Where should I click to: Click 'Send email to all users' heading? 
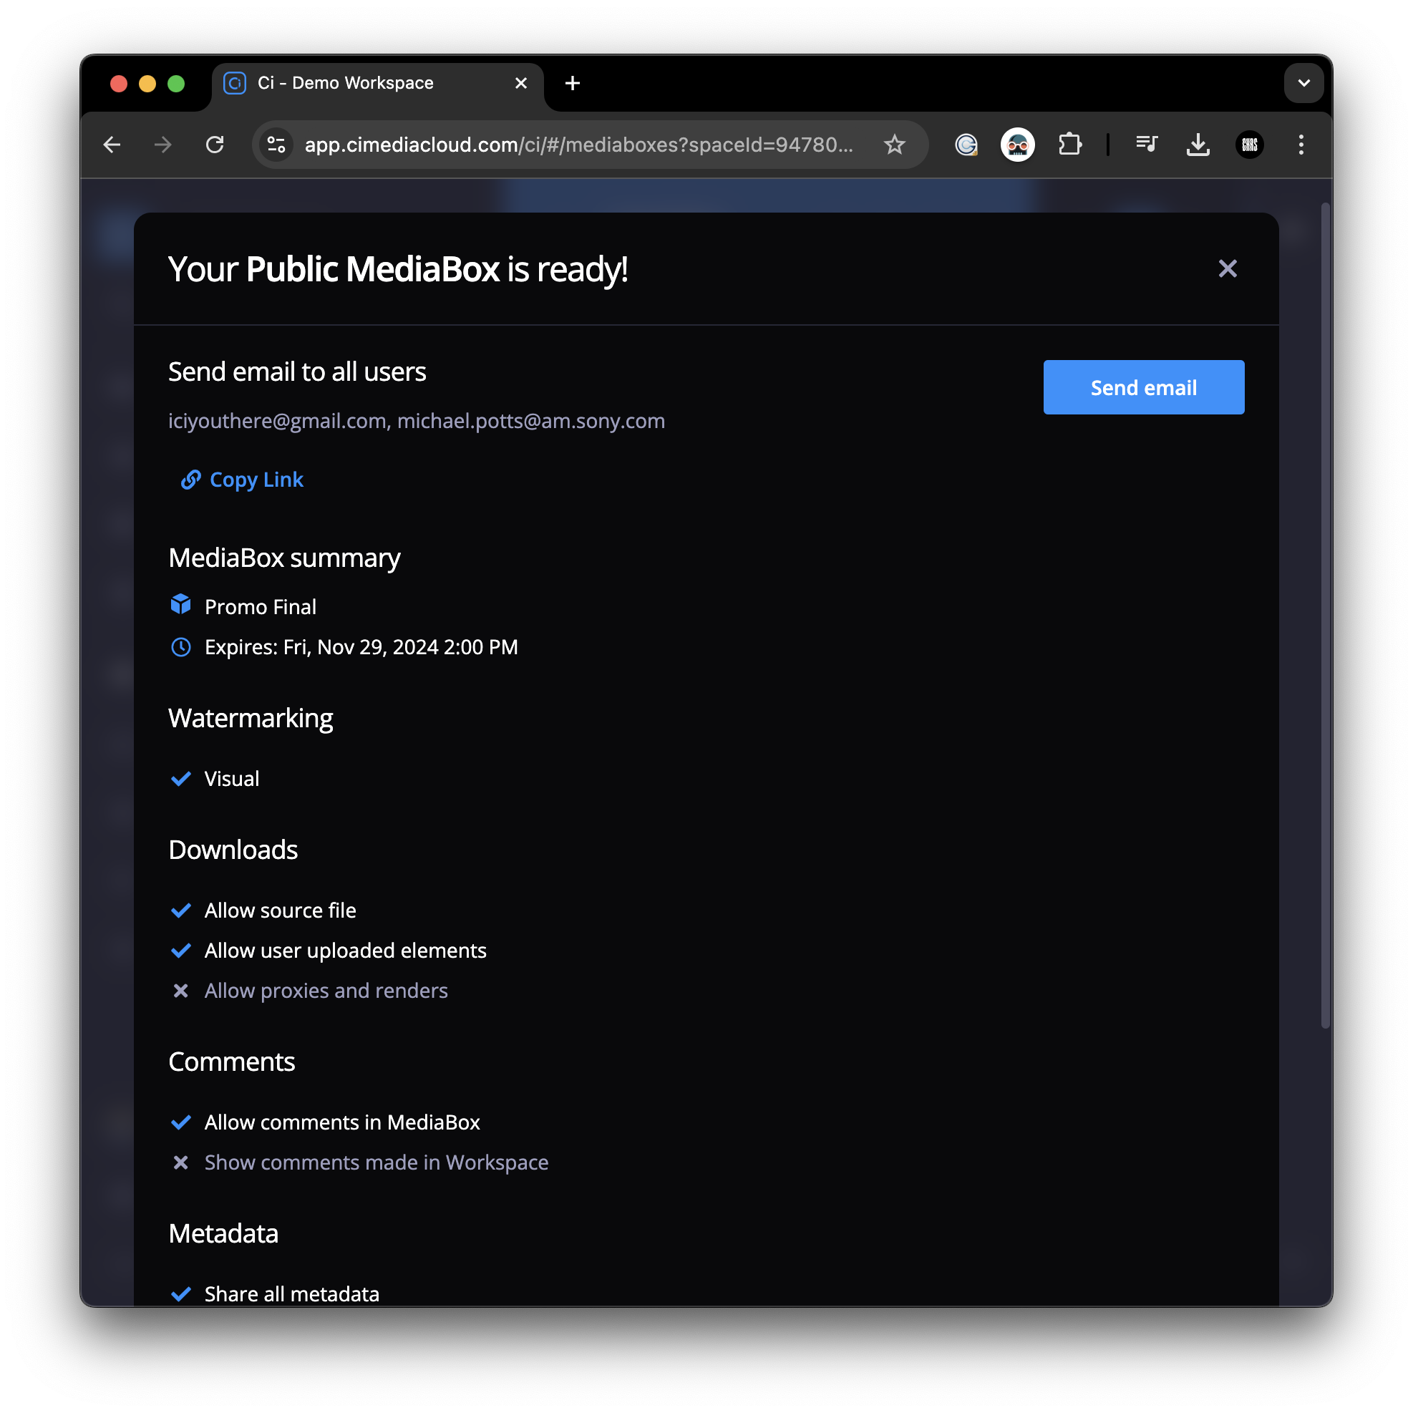297,372
